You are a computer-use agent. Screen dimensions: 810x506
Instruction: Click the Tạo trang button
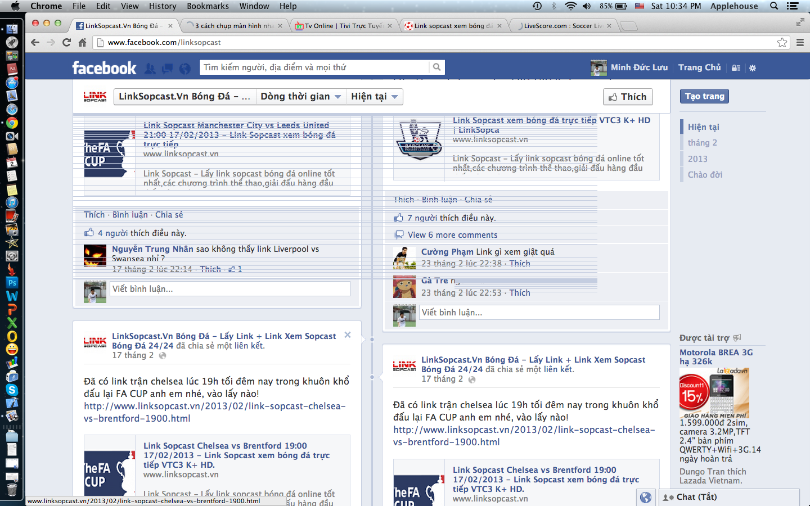click(704, 96)
